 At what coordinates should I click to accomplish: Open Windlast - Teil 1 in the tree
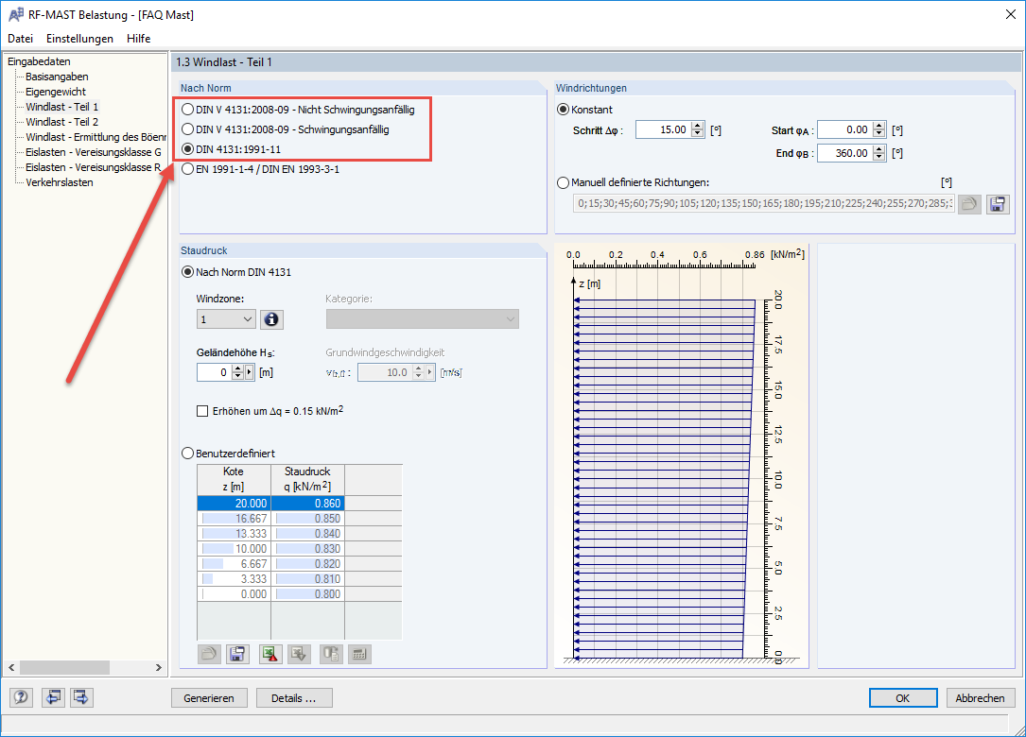click(62, 107)
